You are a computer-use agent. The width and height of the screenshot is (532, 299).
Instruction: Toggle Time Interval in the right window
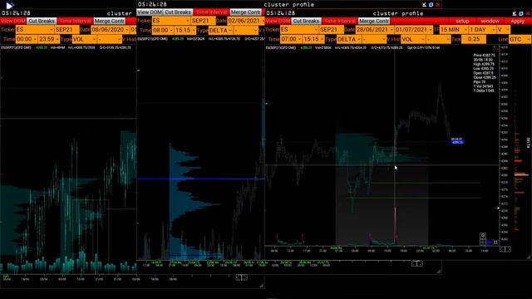[339, 21]
